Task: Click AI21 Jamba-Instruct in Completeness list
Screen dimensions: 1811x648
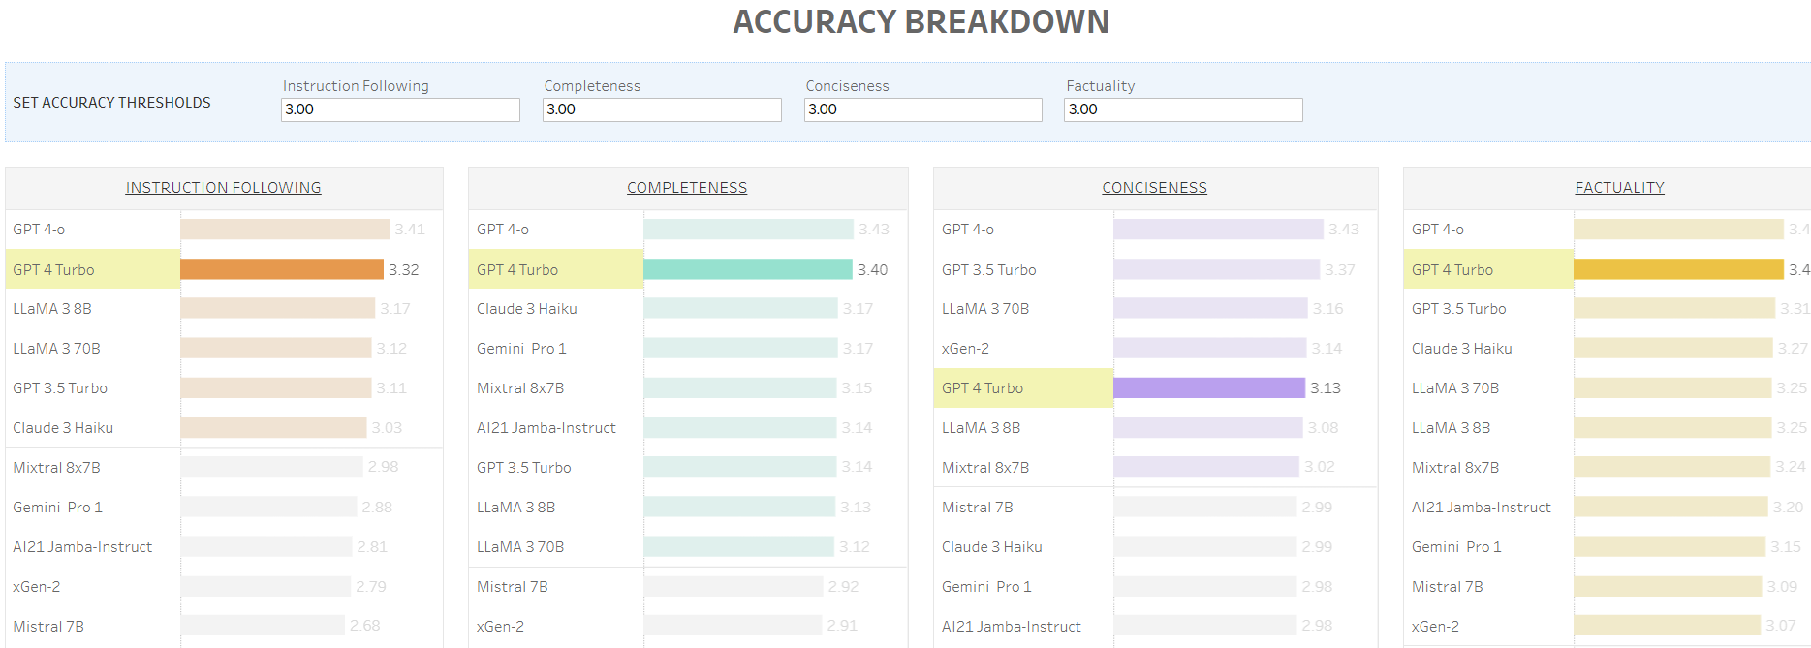Action: [546, 428]
